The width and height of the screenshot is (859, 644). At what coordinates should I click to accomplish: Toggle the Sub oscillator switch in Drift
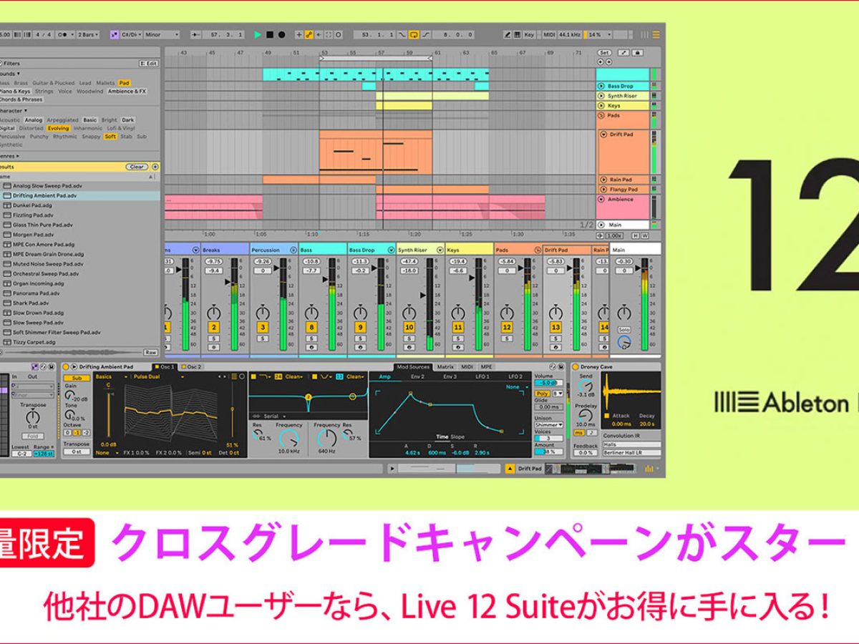tap(78, 378)
